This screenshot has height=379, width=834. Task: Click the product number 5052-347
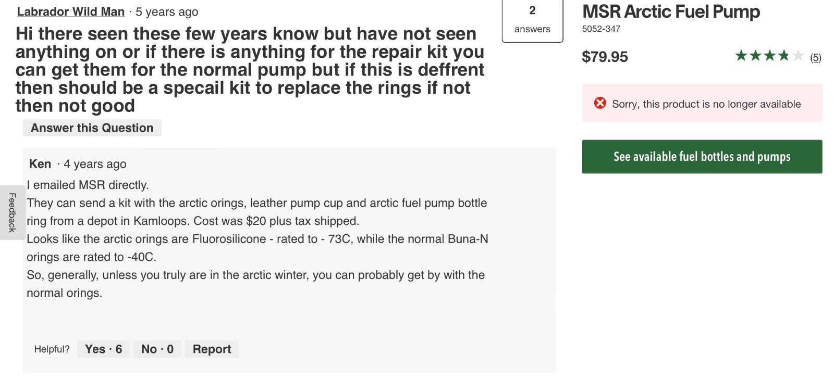tap(601, 29)
